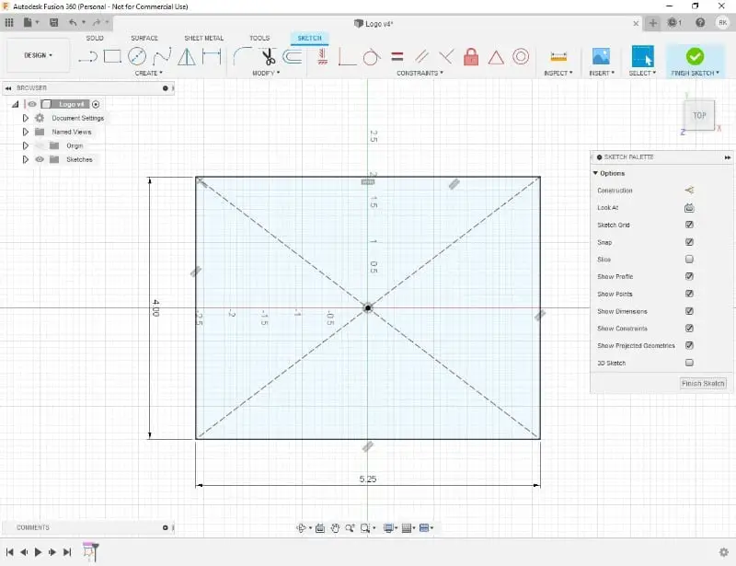The image size is (736, 566).
Task: Select the Fillet tool in Modify
Action: [x=242, y=56]
